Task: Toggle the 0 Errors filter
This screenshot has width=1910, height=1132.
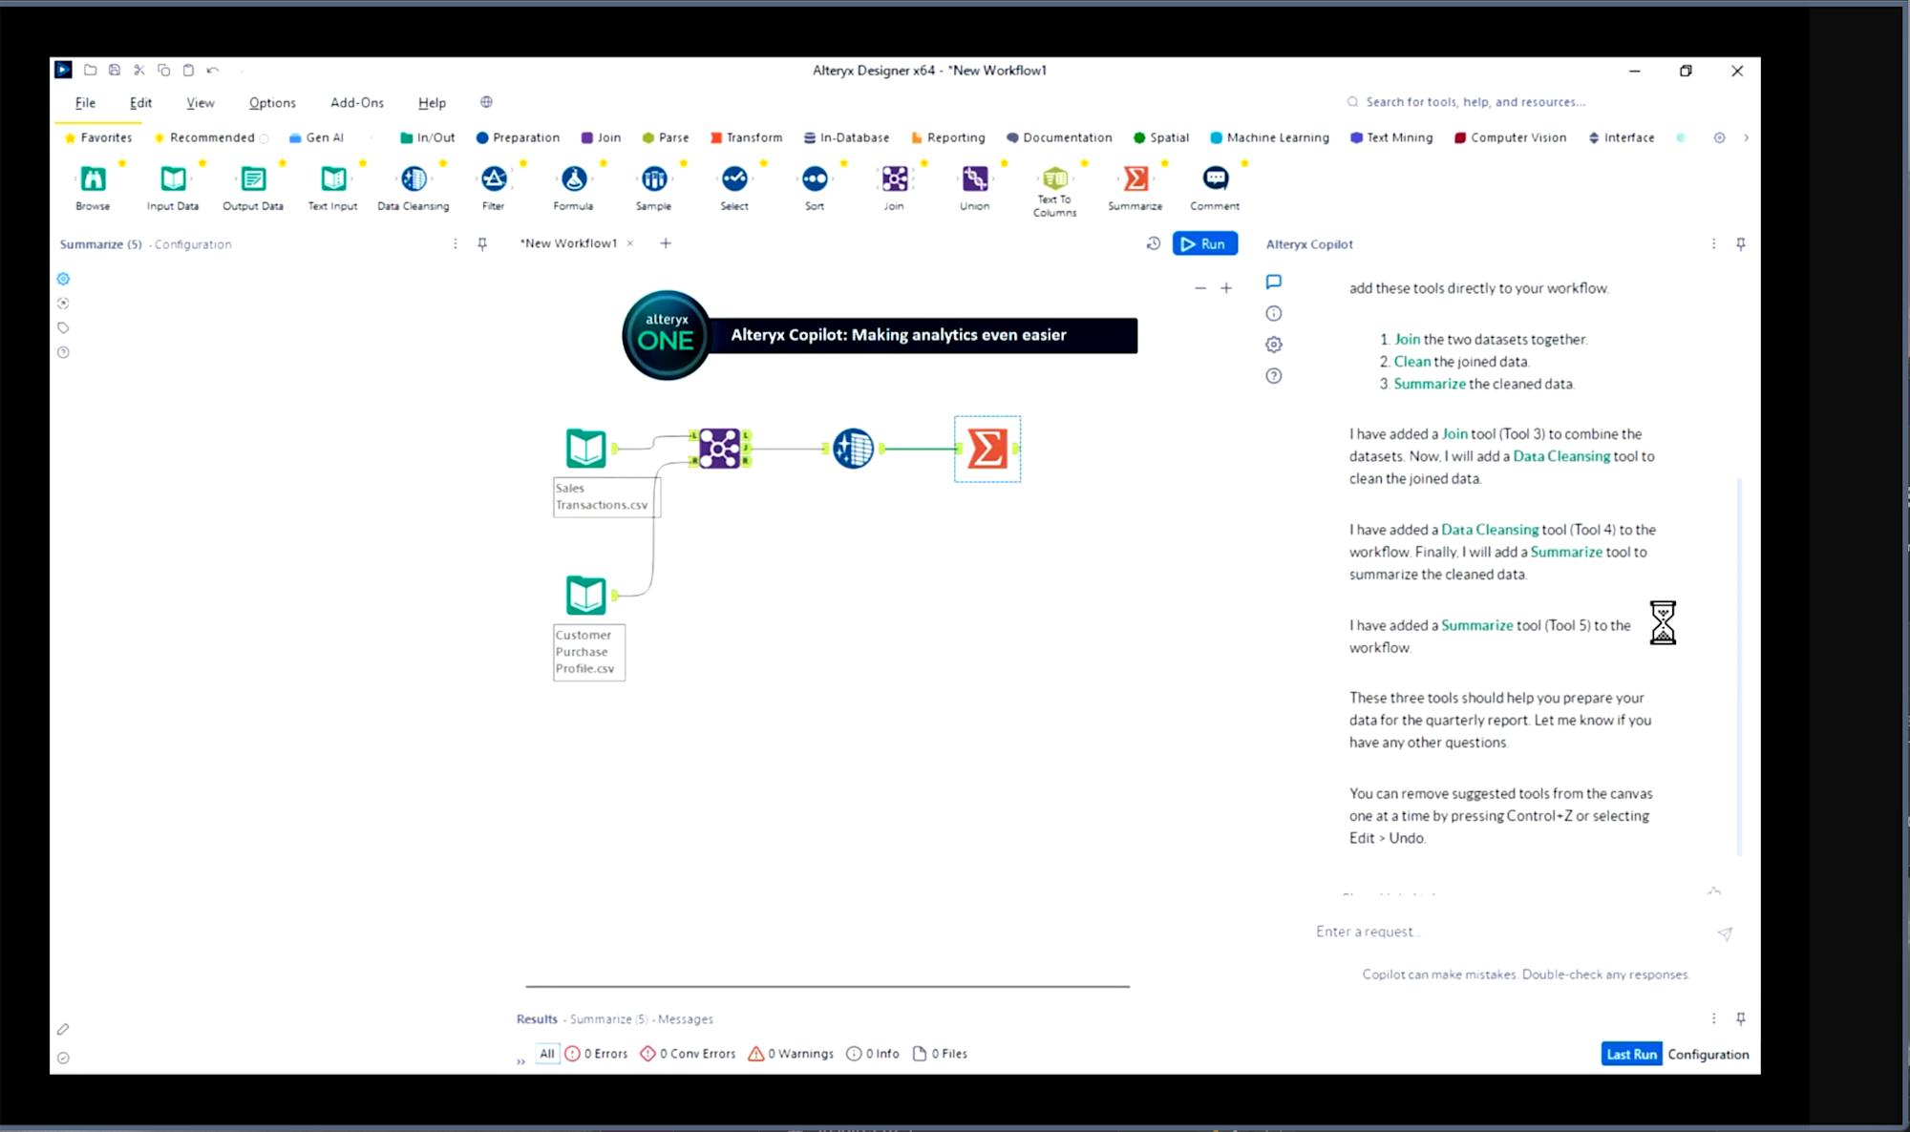Action: [597, 1054]
